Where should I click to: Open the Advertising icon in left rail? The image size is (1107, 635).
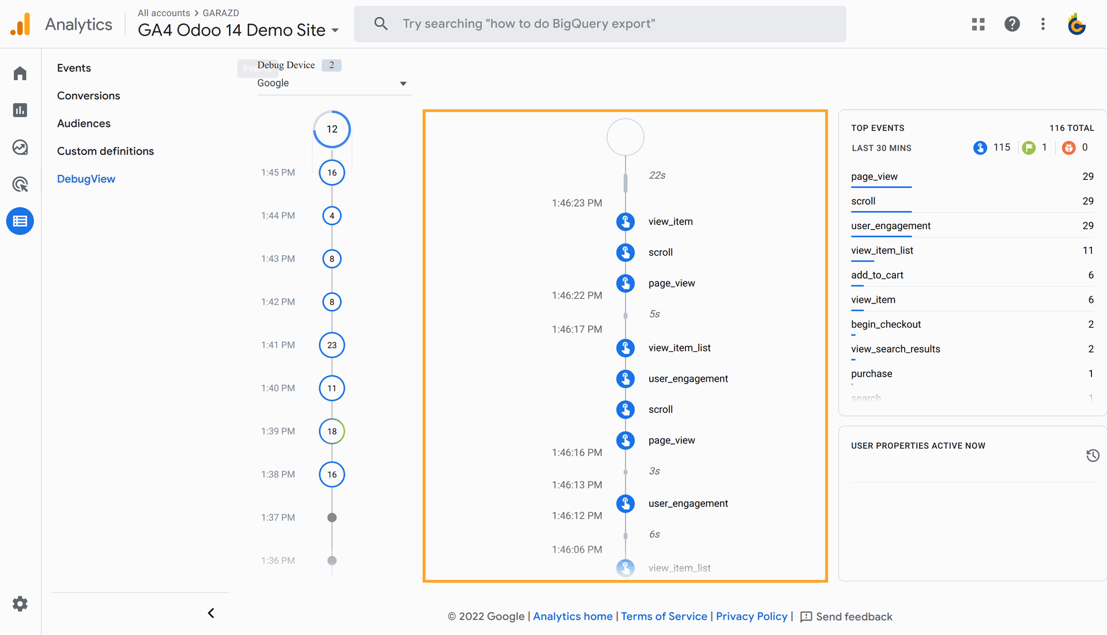pyautogui.click(x=20, y=184)
